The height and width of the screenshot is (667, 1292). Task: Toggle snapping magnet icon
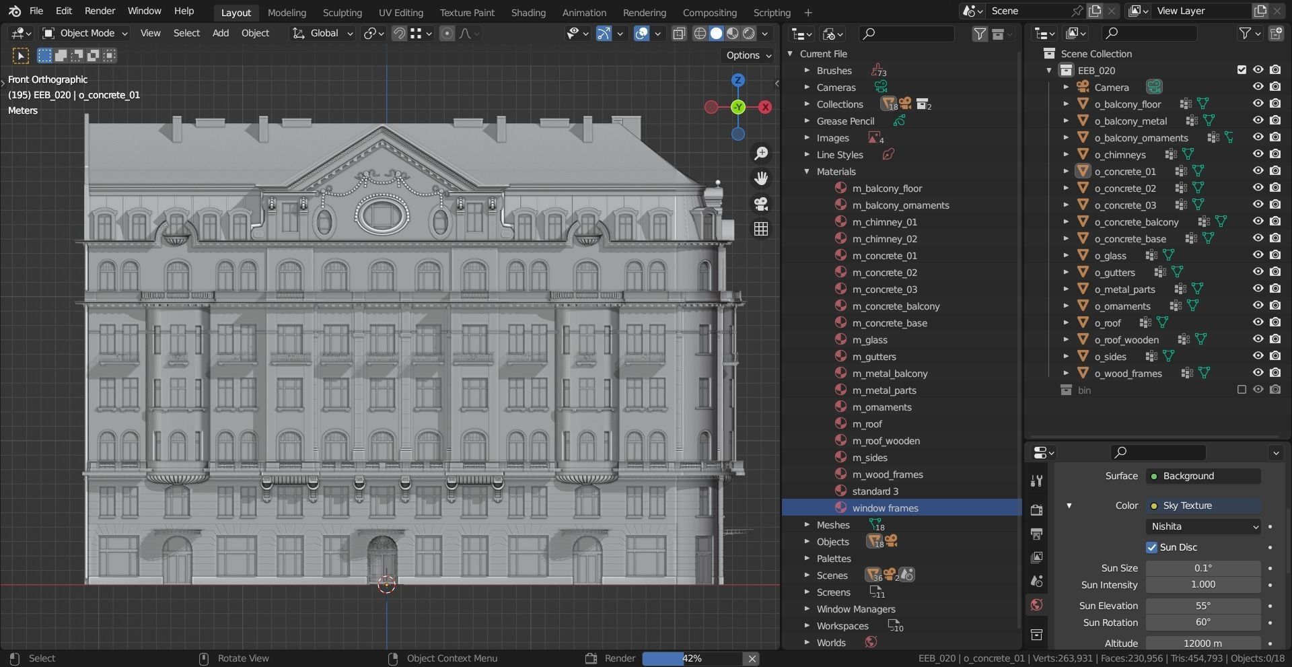pos(399,33)
